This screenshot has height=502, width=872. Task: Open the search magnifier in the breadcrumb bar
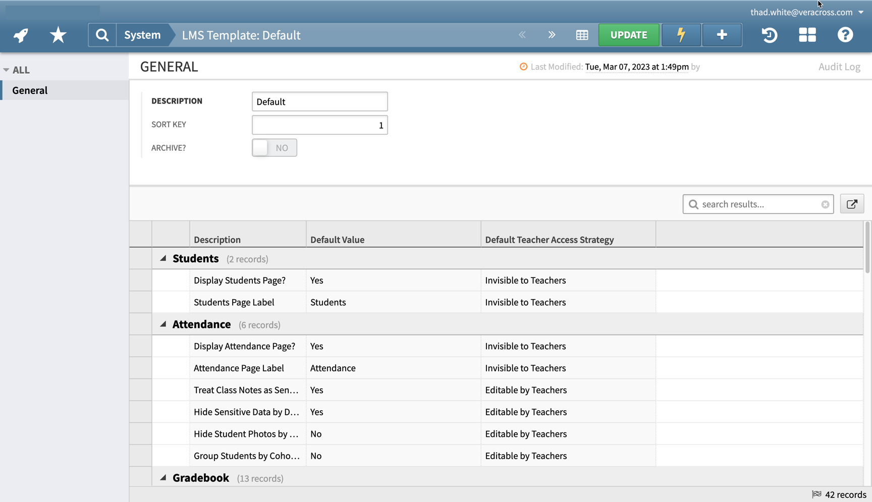tap(102, 35)
